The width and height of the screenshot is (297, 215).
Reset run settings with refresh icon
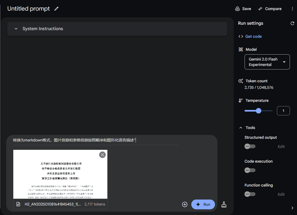(x=292, y=23)
